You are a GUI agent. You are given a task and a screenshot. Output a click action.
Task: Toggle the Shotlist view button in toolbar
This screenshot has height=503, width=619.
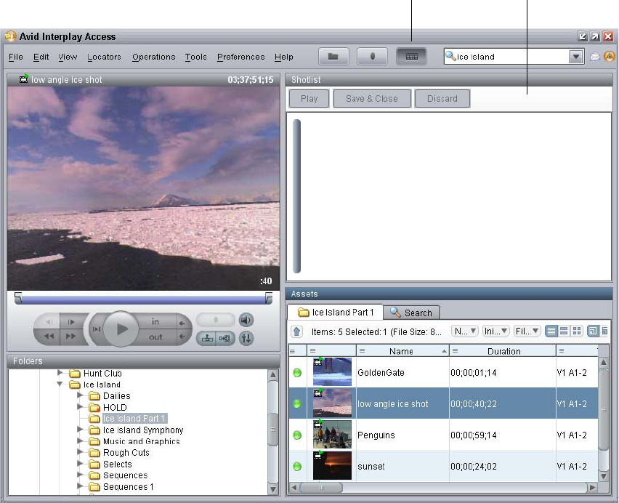411,57
